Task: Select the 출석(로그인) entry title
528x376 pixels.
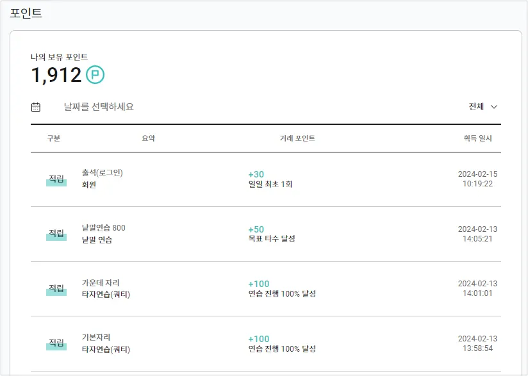Action: 103,173
